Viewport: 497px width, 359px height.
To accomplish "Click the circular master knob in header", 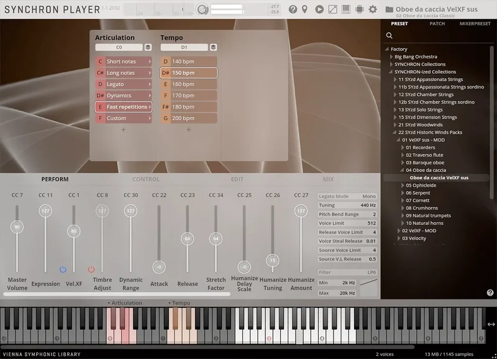I will [x=202, y=9].
